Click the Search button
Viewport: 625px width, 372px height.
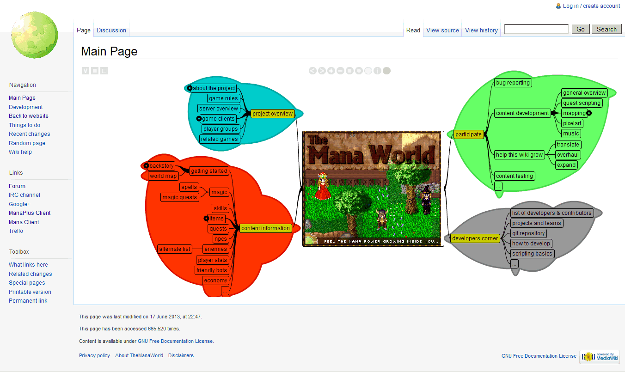coord(607,29)
